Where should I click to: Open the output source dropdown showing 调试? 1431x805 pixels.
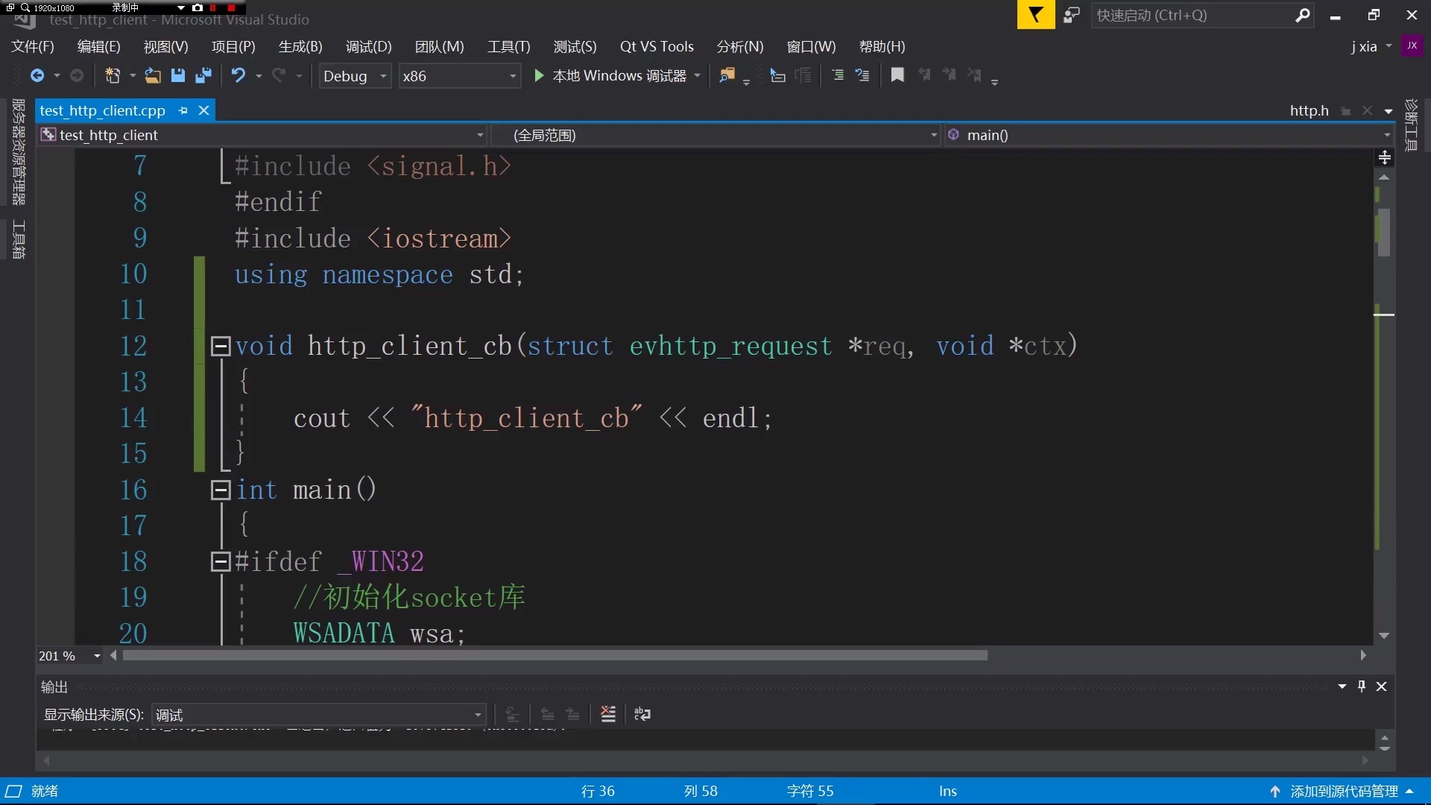[x=319, y=715]
